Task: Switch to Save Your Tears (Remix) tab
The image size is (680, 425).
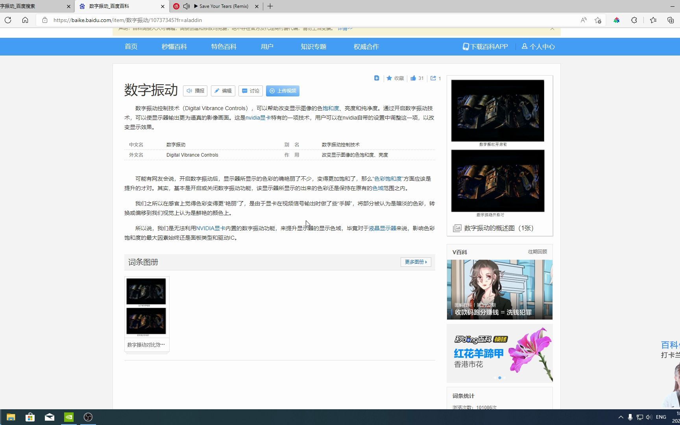Action: (x=216, y=6)
